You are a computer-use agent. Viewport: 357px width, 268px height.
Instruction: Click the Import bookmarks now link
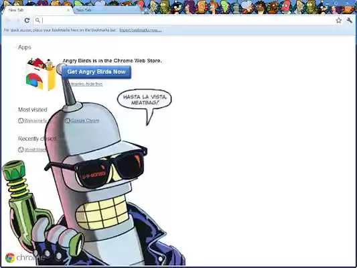coord(141,30)
